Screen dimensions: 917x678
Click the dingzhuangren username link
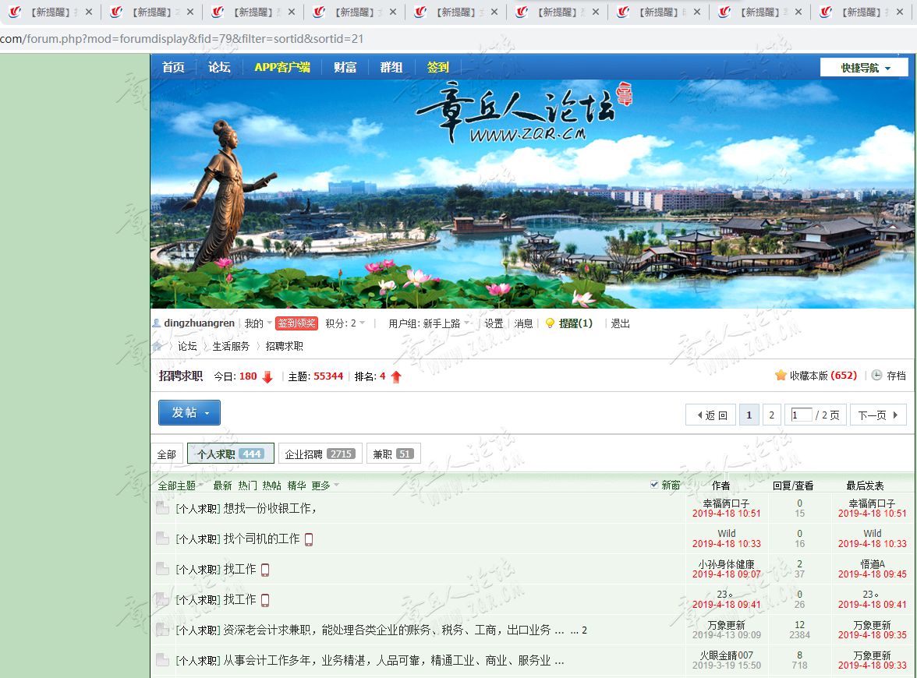point(200,323)
